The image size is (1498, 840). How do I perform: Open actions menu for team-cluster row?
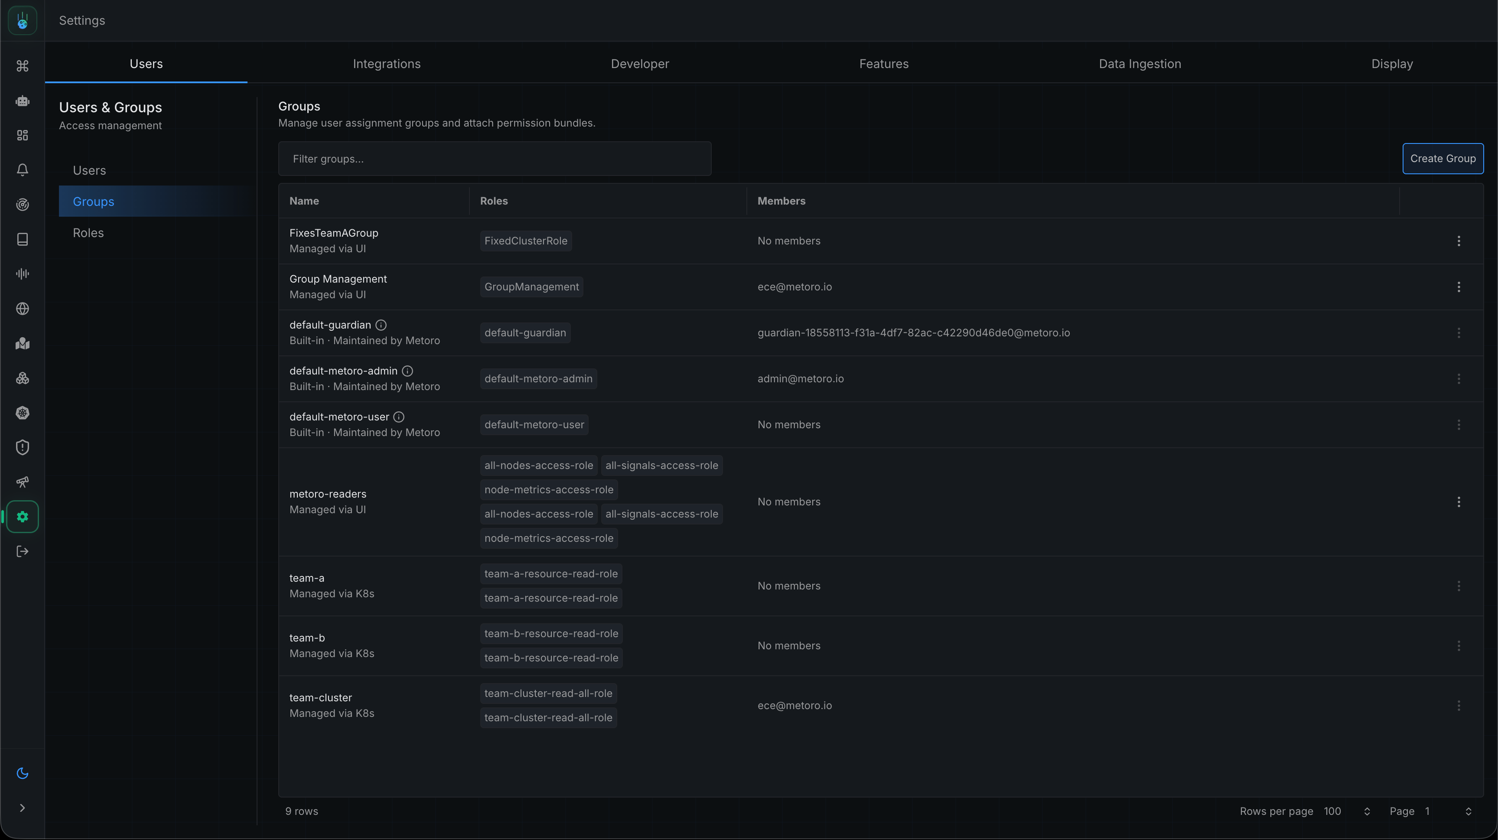coord(1459,706)
